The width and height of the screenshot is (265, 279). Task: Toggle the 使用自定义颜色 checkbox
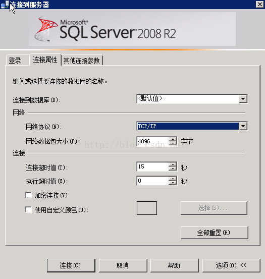click(28, 209)
